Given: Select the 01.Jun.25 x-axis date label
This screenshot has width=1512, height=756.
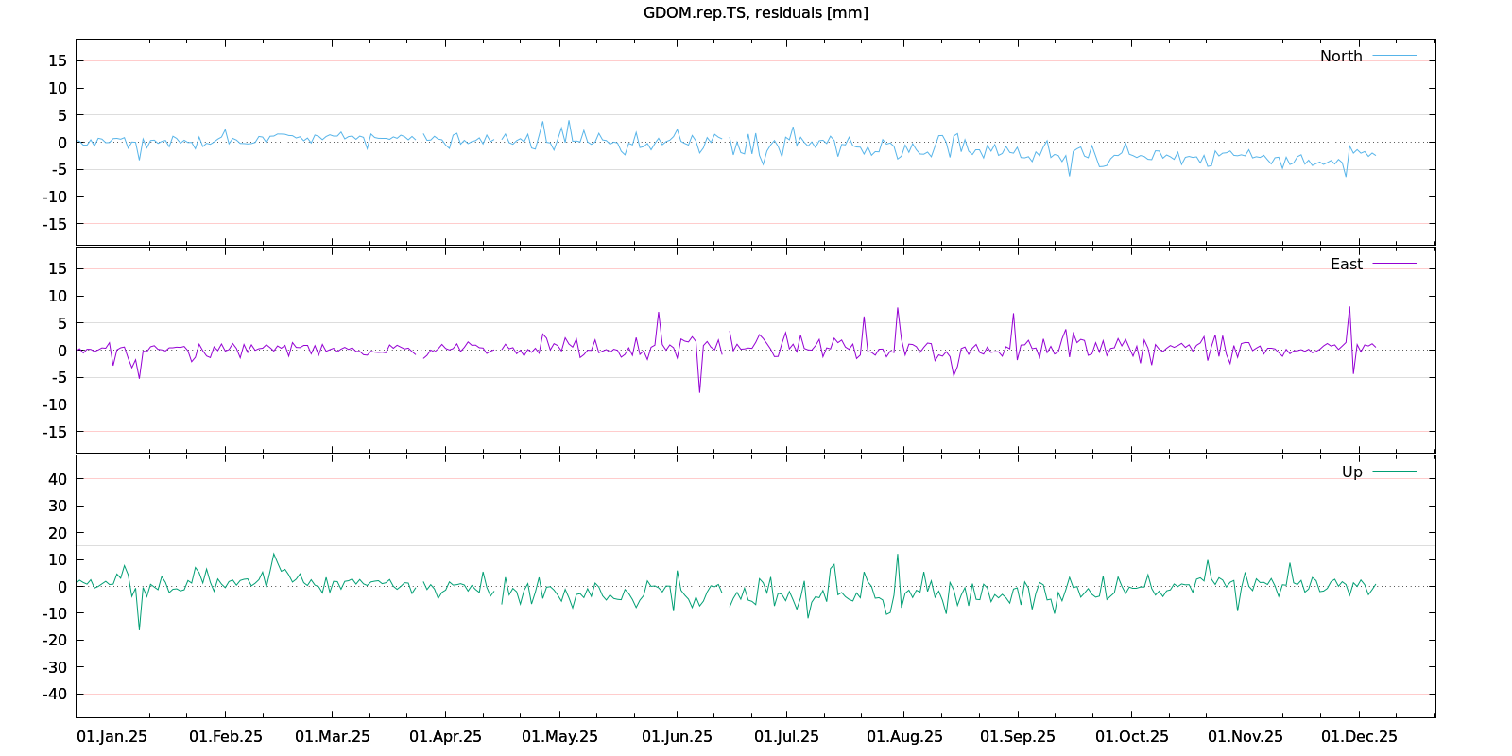Looking at the screenshot, I should click(677, 737).
